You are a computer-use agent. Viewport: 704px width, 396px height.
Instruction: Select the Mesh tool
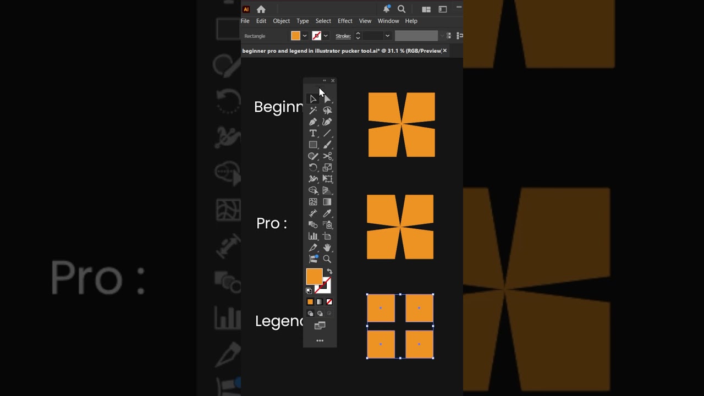(313, 202)
